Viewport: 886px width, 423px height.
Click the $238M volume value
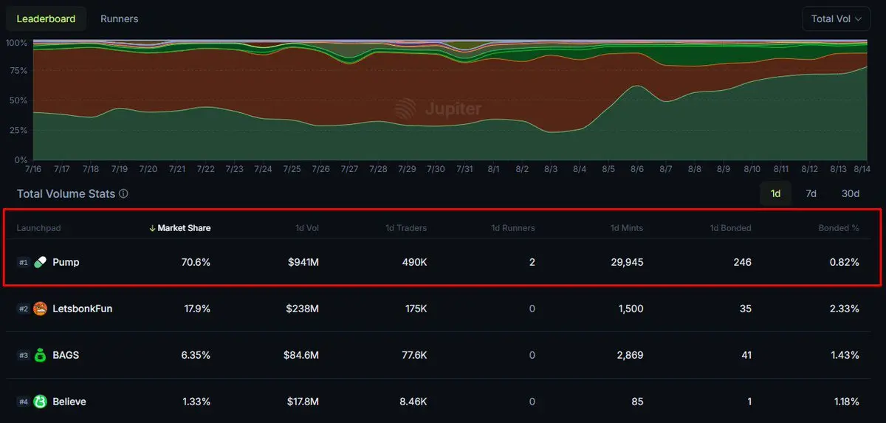click(303, 309)
